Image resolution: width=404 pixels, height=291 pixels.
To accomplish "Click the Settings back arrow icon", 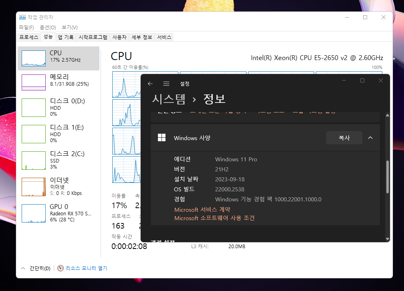I will click(x=150, y=84).
